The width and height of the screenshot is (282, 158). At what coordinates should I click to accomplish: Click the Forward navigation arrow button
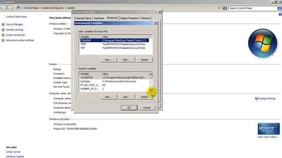(10, 8)
